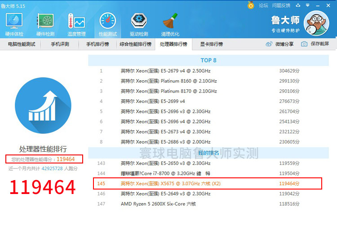Switch to 手机评测 tab
This screenshot has height=225, width=337.
60,44
